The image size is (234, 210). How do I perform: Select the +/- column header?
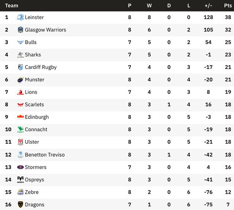point(208,6)
